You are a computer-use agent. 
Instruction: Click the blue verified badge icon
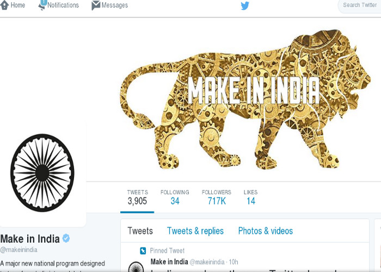point(66,238)
